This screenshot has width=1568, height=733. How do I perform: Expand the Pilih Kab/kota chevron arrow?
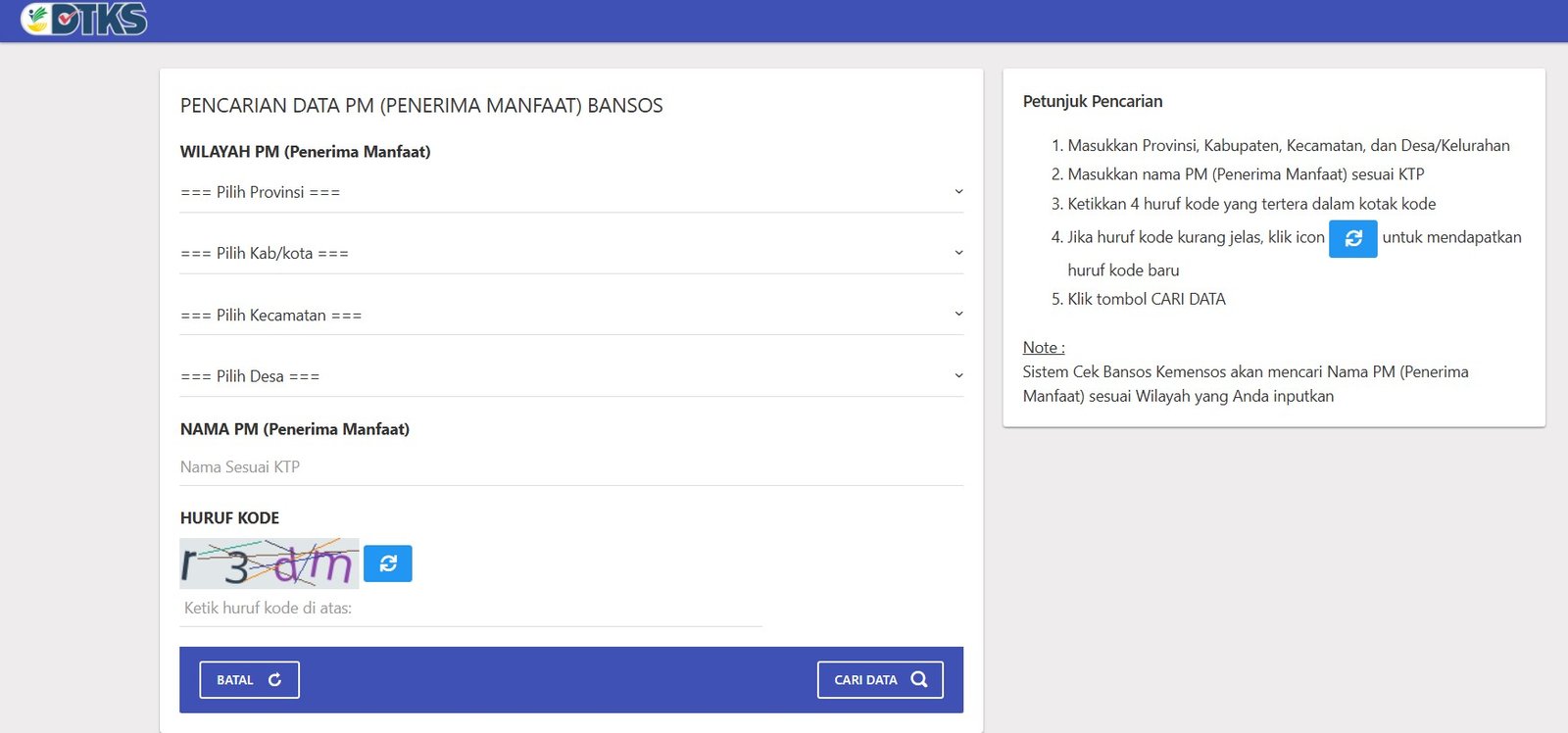pyautogui.click(x=958, y=252)
